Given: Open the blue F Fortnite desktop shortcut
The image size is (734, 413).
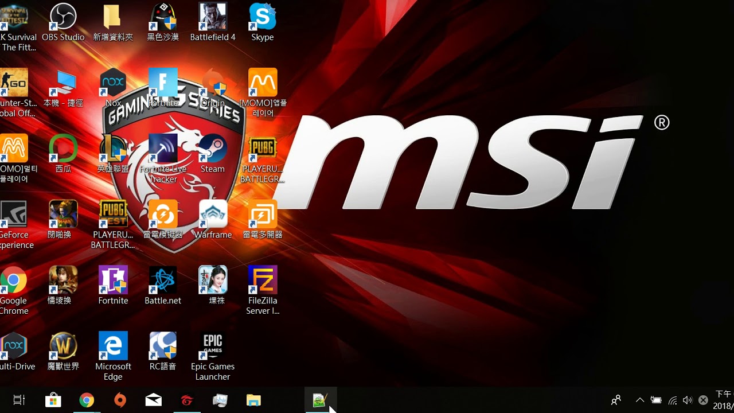Looking at the screenshot, I should click(x=163, y=88).
